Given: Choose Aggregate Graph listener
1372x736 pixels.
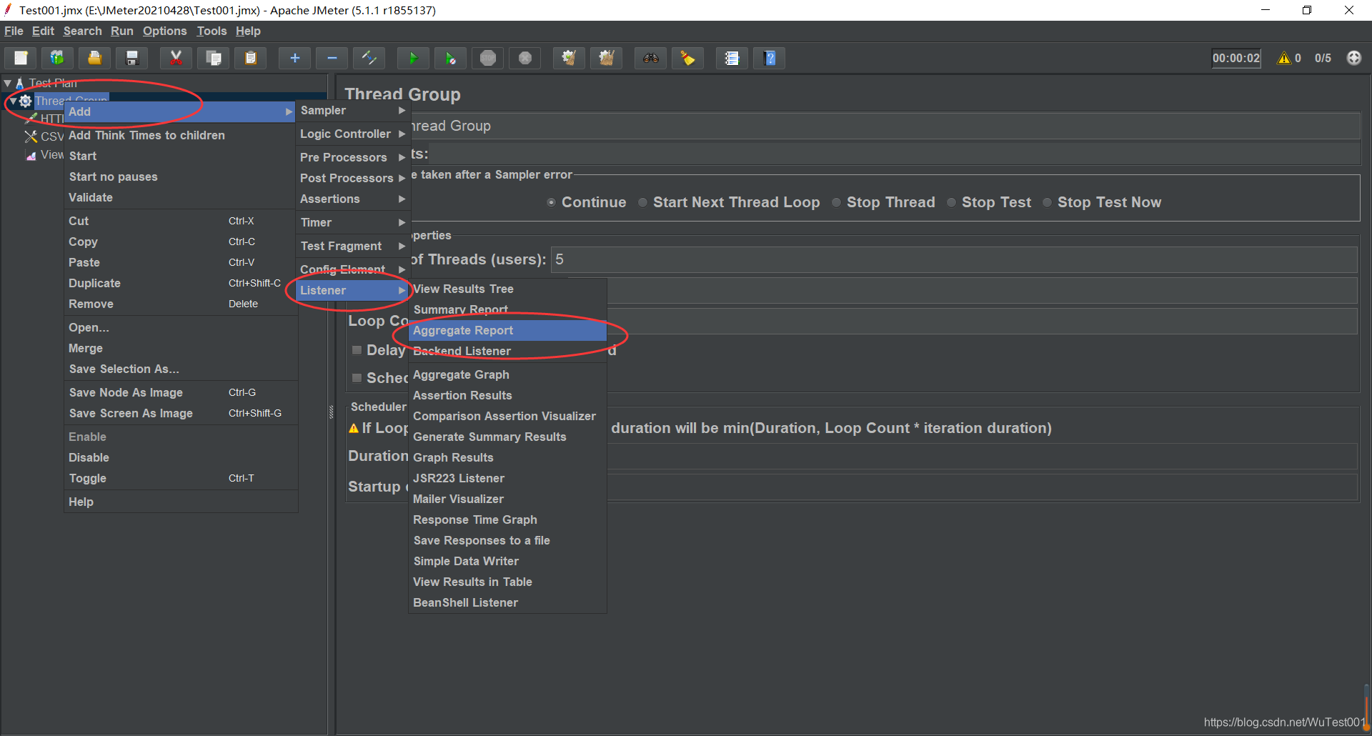Looking at the screenshot, I should [507, 374].
